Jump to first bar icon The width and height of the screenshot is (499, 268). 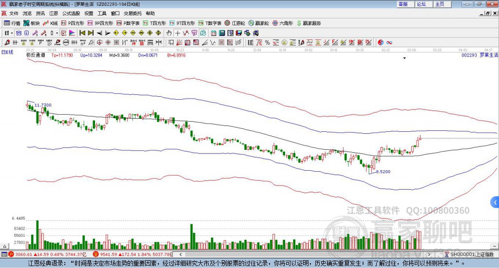coord(82,33)
